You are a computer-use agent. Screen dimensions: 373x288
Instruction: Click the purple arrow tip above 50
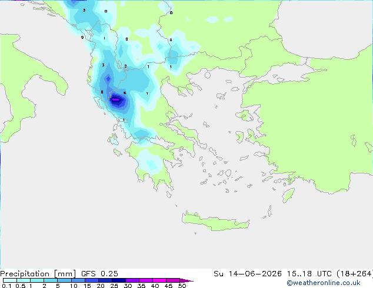(x=186, y=280)
